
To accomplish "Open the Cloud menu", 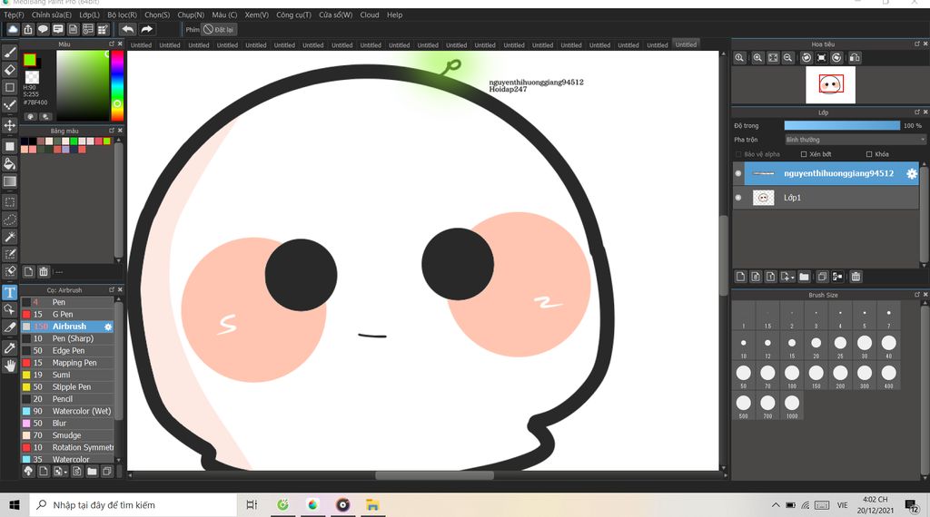I will coord(370,15).
